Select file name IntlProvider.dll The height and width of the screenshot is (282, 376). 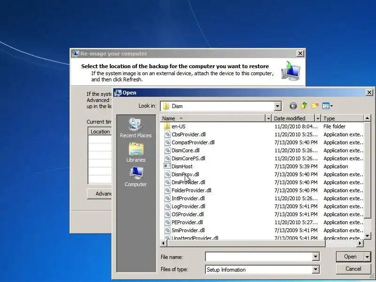pyautogui.click(x=188, y=198)
